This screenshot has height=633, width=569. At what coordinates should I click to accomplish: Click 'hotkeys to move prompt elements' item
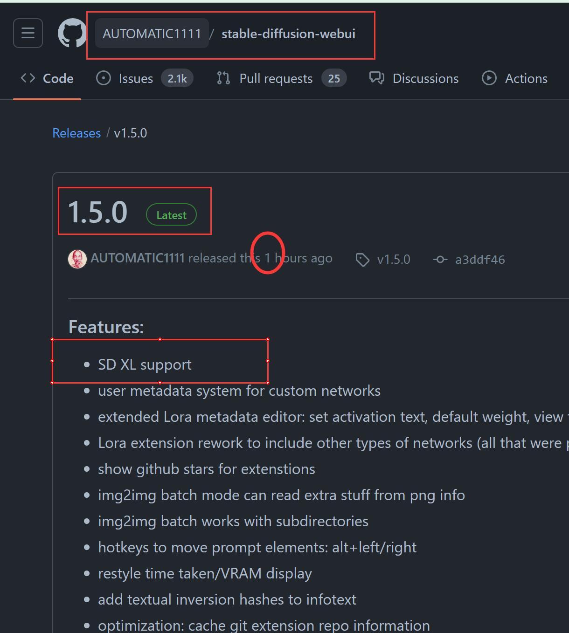tap(257, 547)
